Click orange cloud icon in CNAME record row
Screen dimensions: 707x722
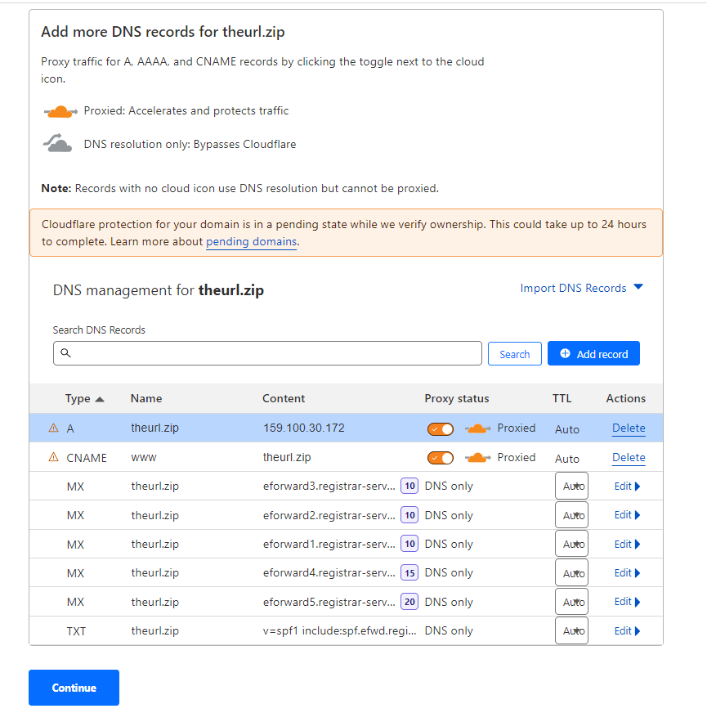(478, 458)
